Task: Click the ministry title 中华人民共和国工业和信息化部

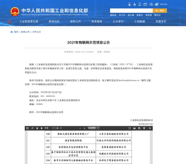Action: click(55, 11)
